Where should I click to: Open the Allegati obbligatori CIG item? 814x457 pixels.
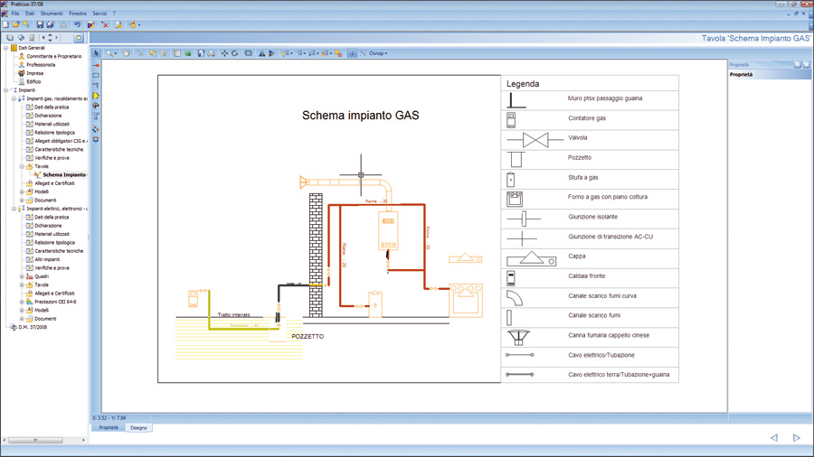click(x=61, y=141)
